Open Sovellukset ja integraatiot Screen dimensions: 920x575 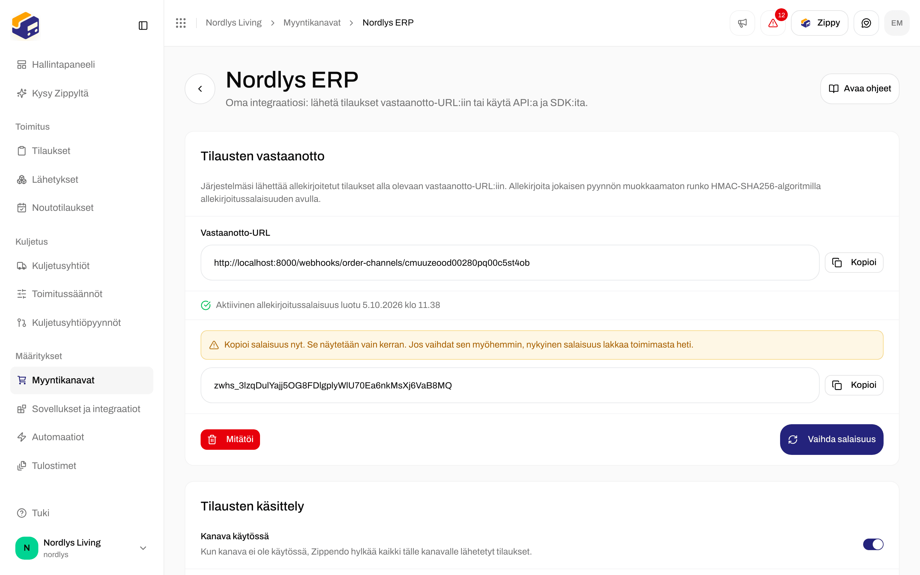pyautogui.click(x=82, y=409)
